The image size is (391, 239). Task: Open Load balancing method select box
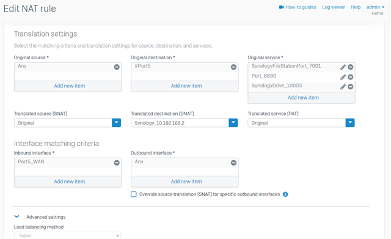68,235
